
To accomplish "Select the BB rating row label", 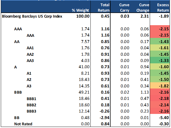I will click(17, 118).
